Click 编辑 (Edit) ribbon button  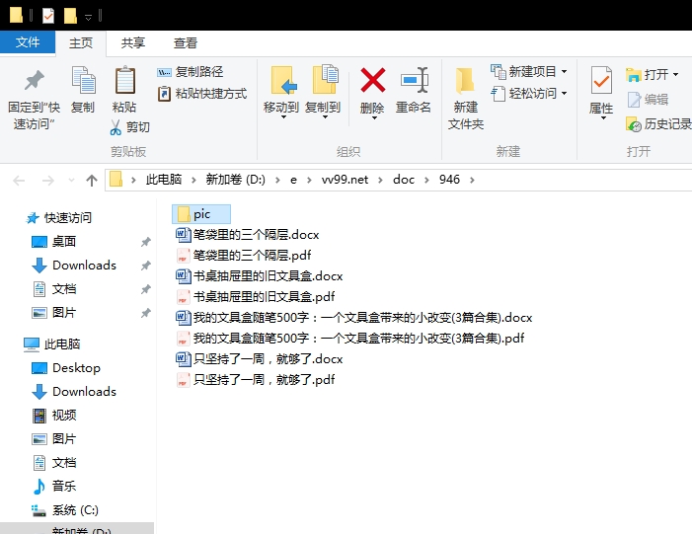pyautogui.click(x=648, y=100)
